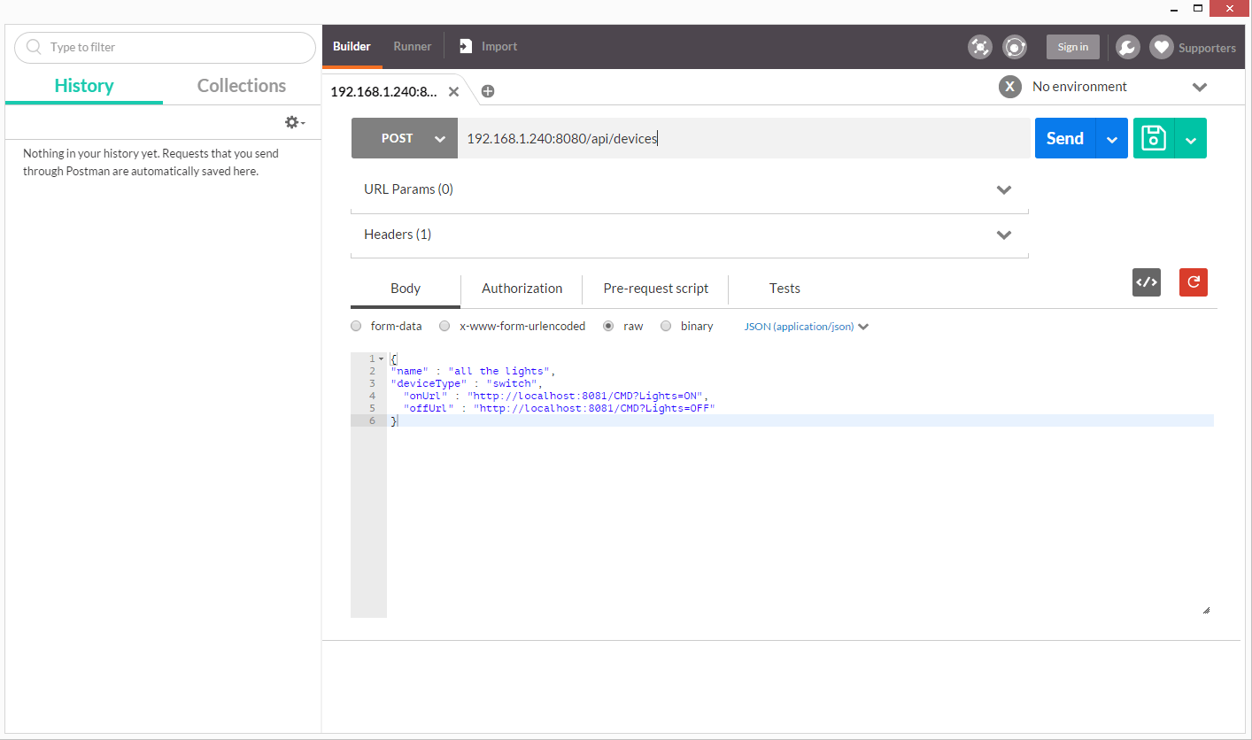
Task: Expand the URL Params section
Action: 1004,189
